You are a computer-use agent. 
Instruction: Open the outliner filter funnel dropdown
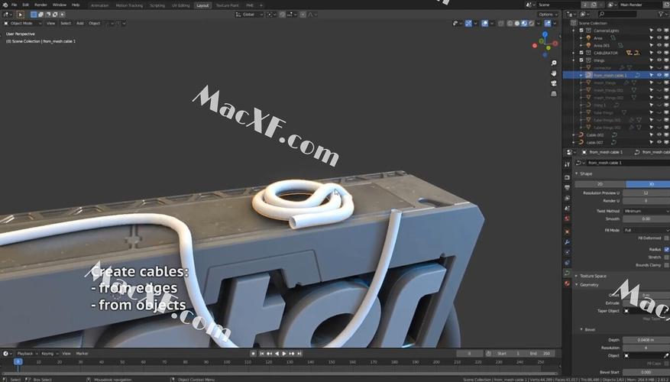(x=662, y=15)
